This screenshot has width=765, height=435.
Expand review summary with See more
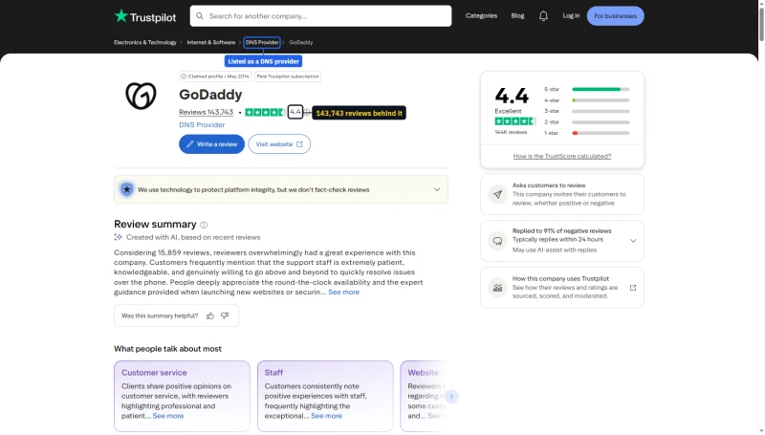[343, 293]
